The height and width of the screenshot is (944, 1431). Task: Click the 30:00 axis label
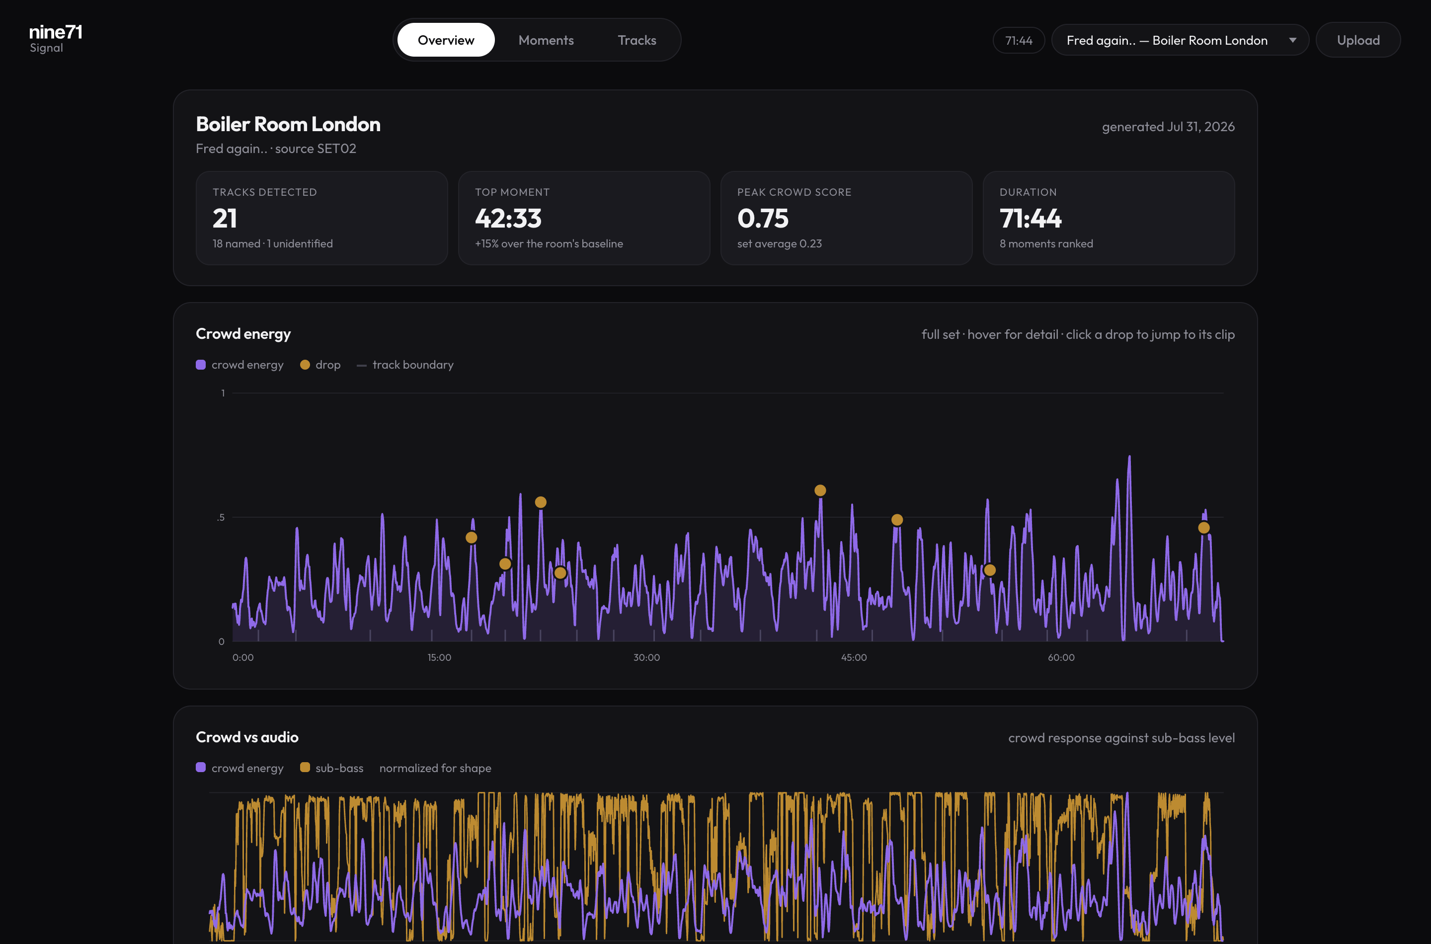646,657
